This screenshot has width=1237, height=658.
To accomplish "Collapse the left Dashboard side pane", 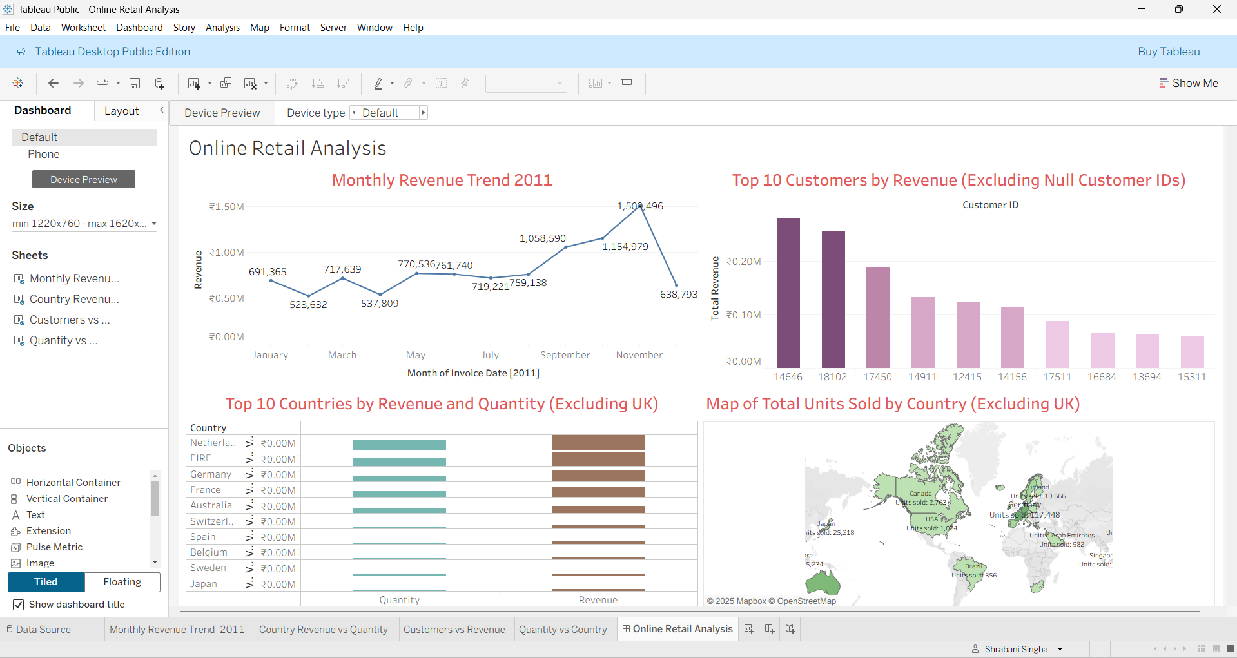I will point(161,110).
